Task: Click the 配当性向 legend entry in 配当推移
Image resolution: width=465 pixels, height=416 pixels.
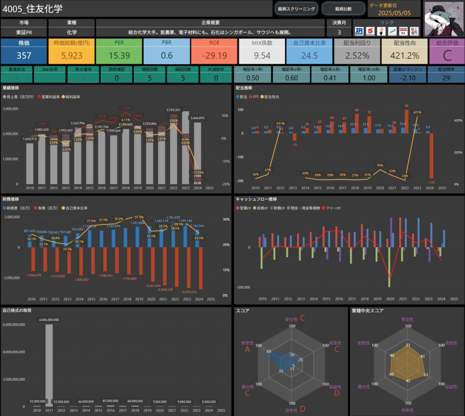Action: click(270, 97)
